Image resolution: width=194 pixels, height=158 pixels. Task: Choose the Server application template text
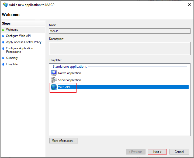coord(70,80)
